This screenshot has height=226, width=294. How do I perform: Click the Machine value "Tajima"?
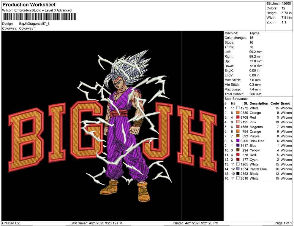[254, 33]
